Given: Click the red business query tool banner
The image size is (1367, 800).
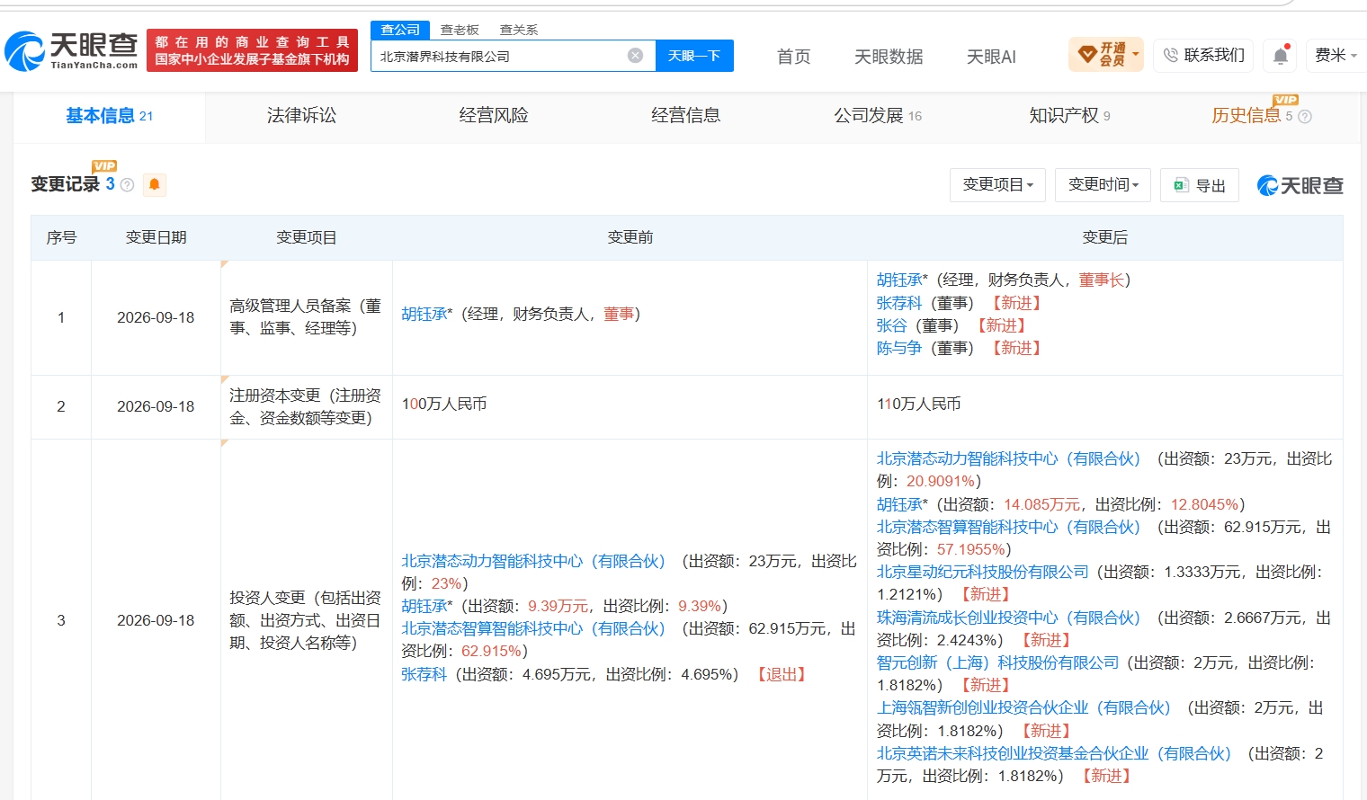Looking at the screenshot, I should click(252, 50).
